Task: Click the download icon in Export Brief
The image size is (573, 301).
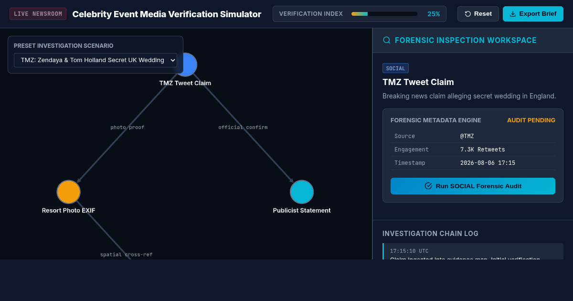Action: click(x=513, y=14)
